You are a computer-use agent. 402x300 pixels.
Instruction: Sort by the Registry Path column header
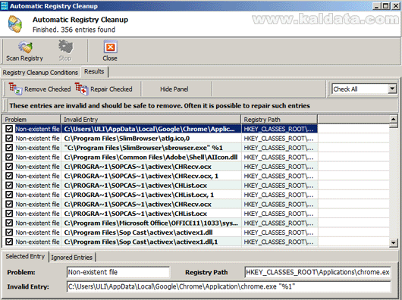pos(279,119)
